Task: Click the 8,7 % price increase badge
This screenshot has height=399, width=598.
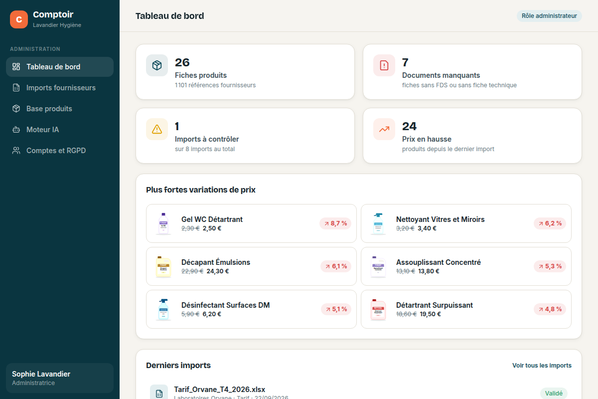Action: pos(335,223)
